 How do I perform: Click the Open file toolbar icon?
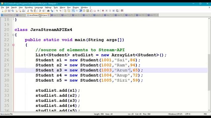point(6,10)
